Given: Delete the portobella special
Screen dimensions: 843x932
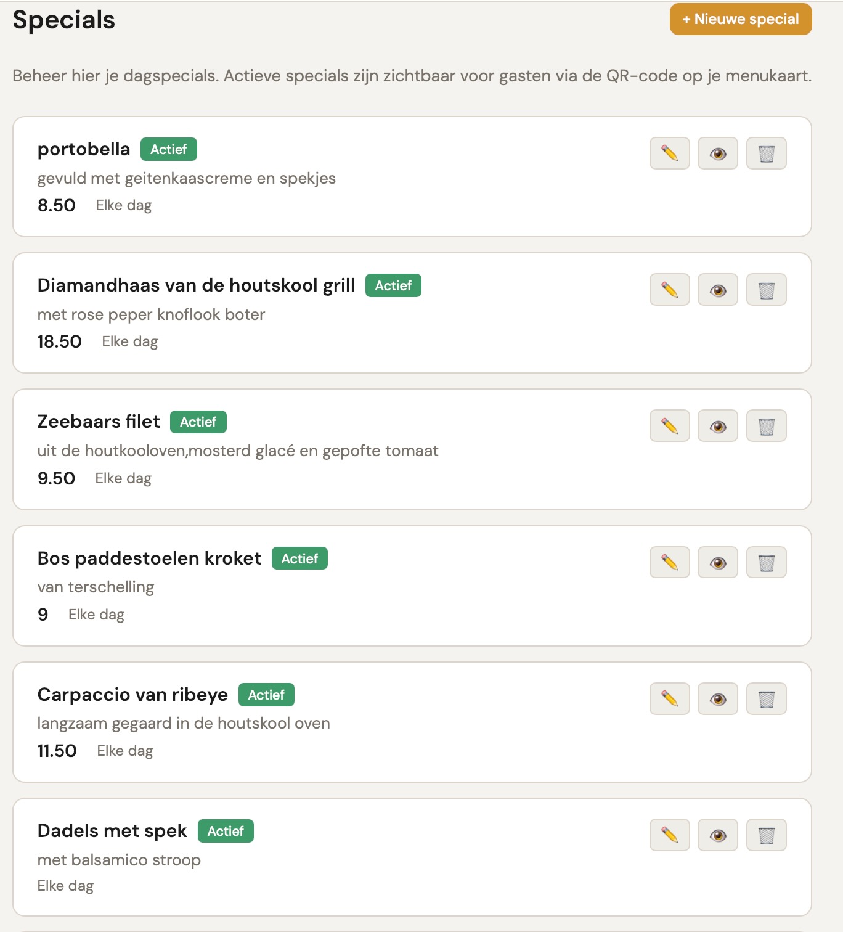Looking at the screenshot, I should (766, 153).
